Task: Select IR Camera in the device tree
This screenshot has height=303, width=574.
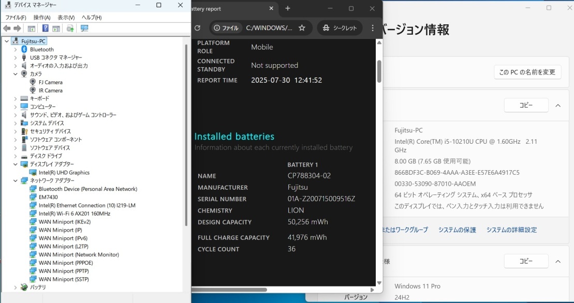Action: pos(51,90)
